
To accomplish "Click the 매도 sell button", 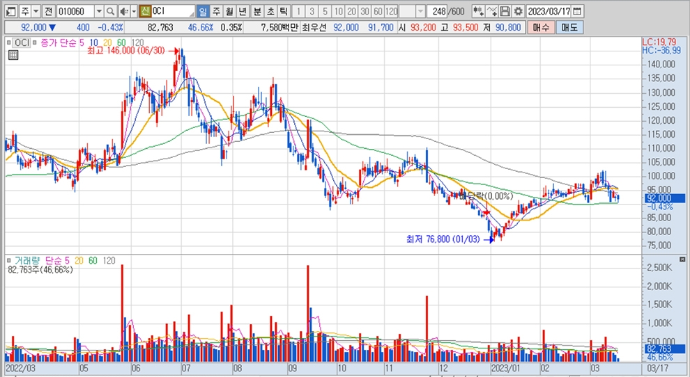I will (569, 27).
